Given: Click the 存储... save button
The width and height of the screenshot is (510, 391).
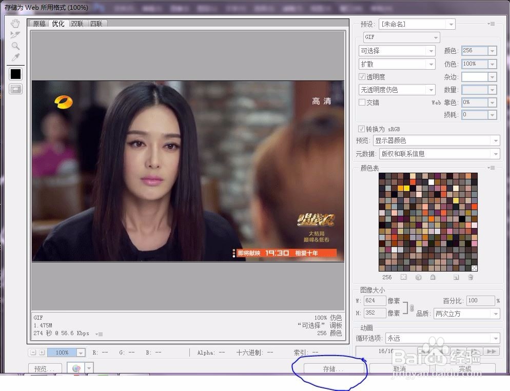Looking at the screenshot, I should pyautogui.click(x=334, y=369).
